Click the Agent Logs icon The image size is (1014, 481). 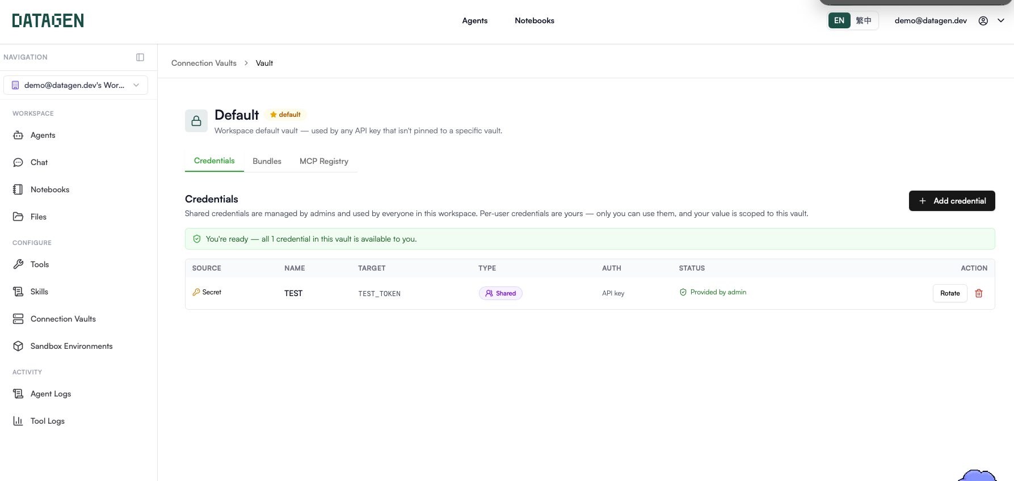18,394
